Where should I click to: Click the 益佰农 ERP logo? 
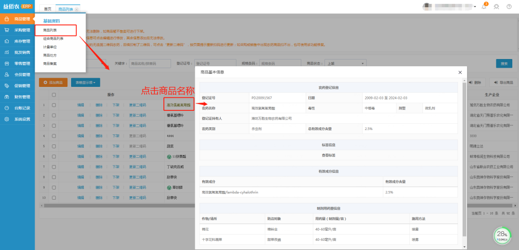(x=17, y=6)
